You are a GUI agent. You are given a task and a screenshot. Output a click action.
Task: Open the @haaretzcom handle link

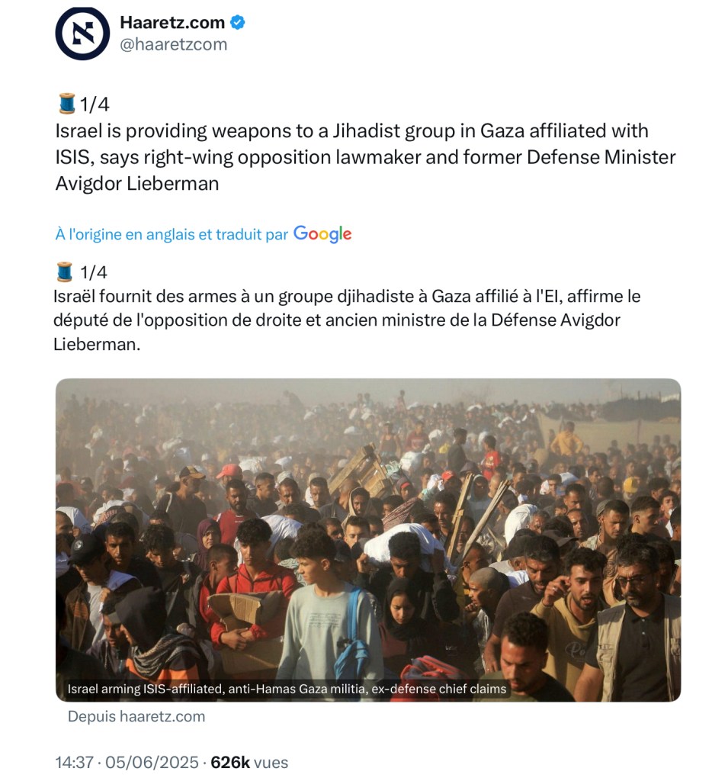pos(173,44)
